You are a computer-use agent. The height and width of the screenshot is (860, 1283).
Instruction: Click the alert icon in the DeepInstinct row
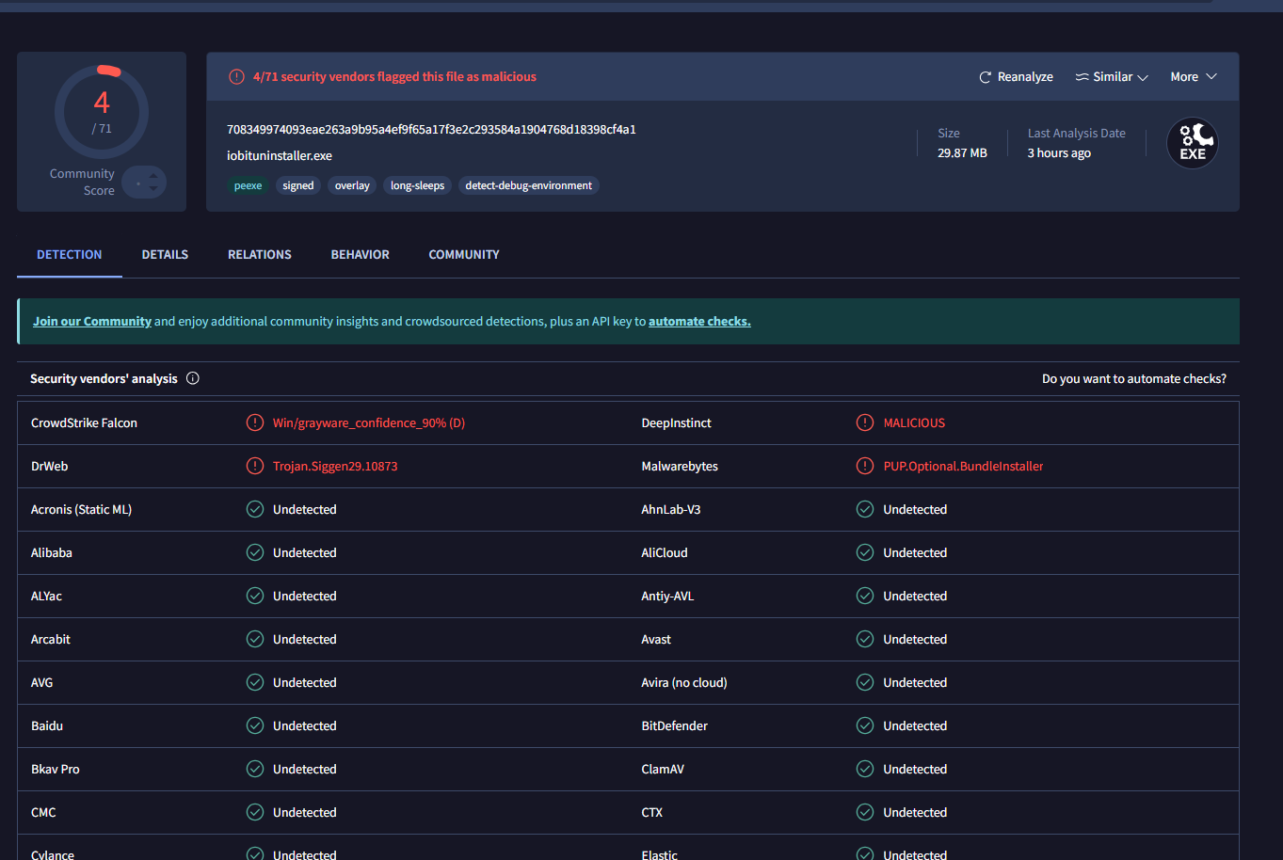coord(865,422)
